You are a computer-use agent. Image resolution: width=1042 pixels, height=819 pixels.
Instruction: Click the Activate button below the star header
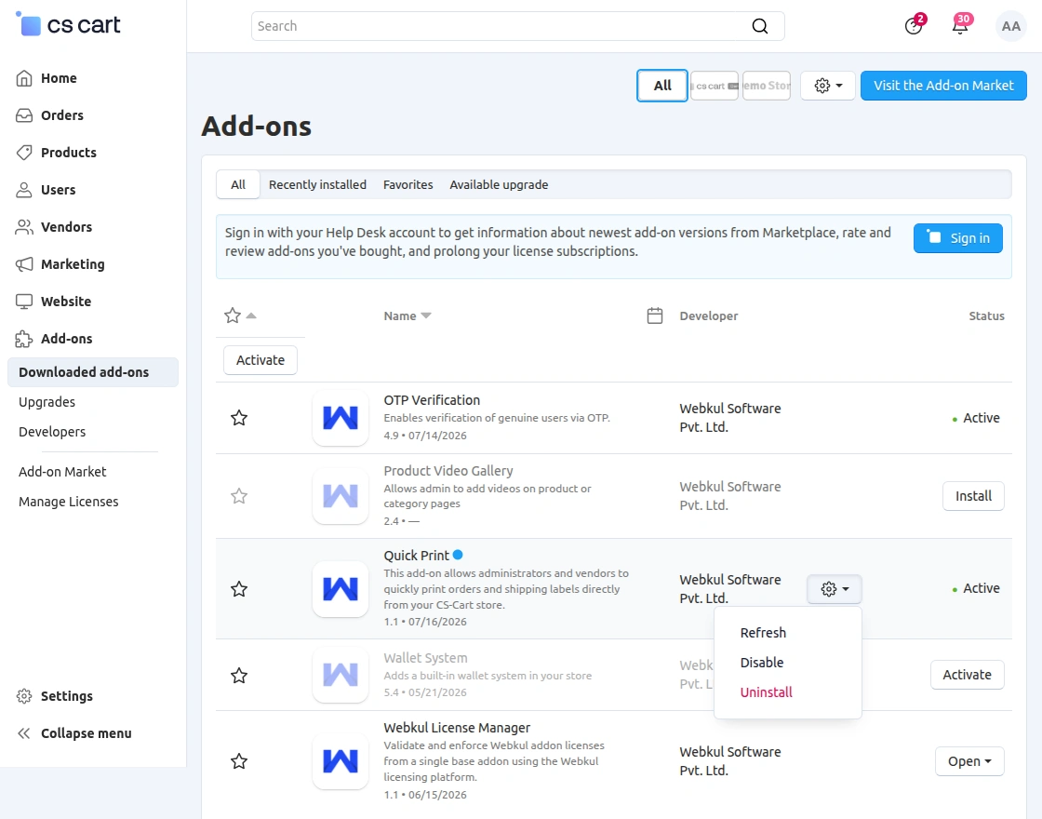click(x=260, y=360)
